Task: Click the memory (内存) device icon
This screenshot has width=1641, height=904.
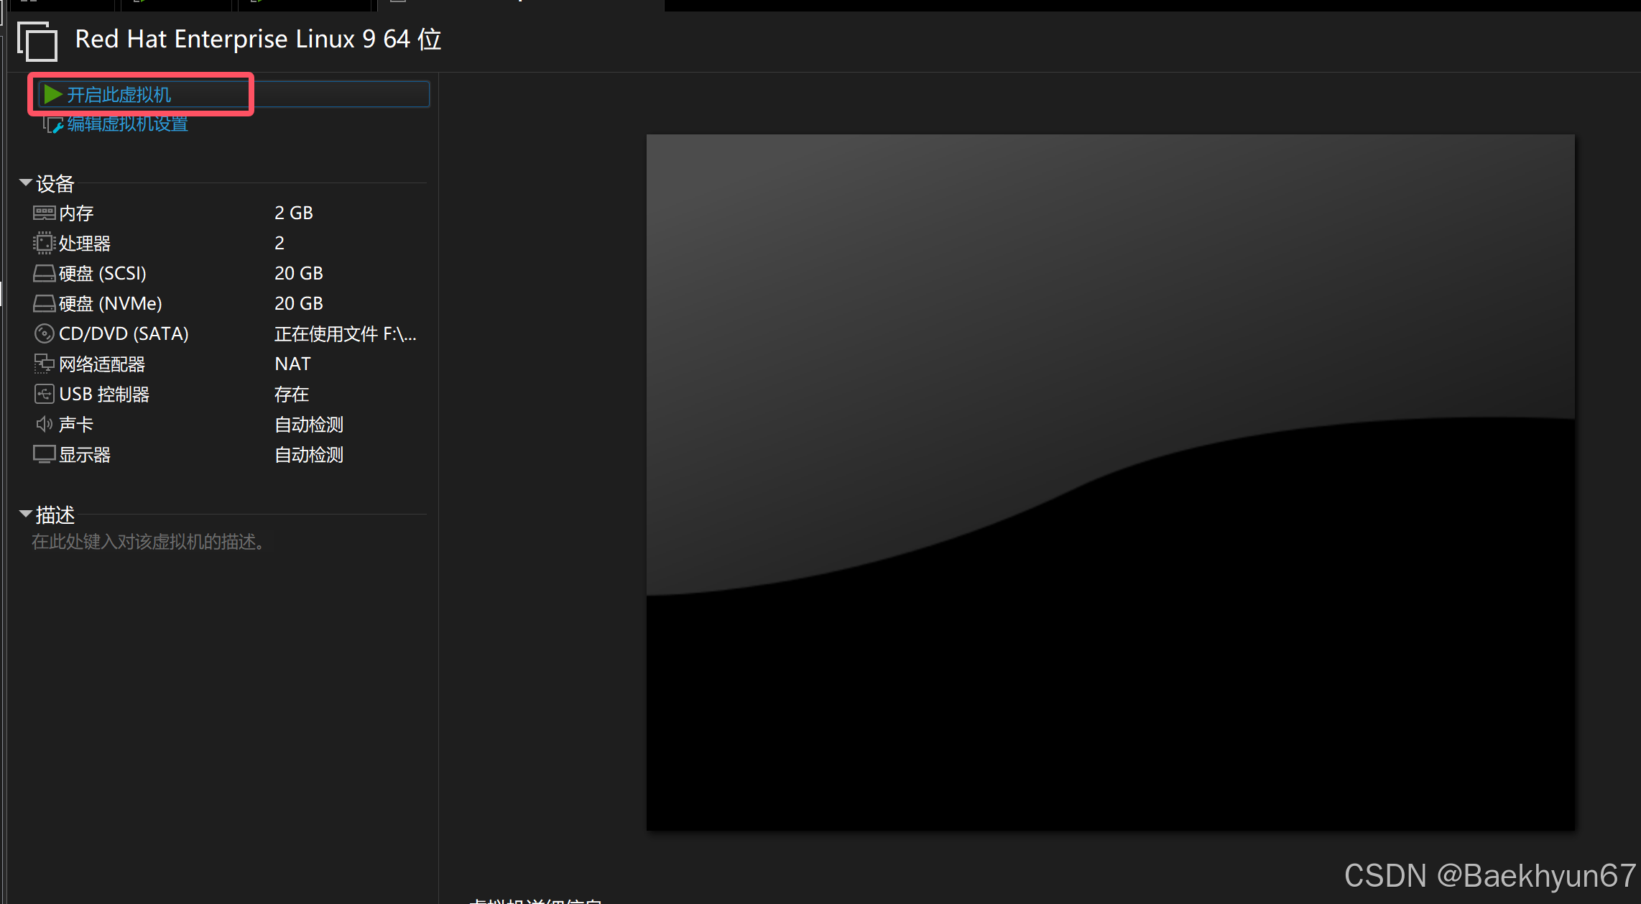Action: point(44,213)
